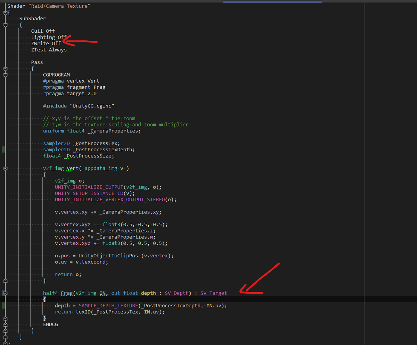Collapse the Pass block fold marker
The width and height of the screenshot is (417, 345).
[x=5, y=69]
